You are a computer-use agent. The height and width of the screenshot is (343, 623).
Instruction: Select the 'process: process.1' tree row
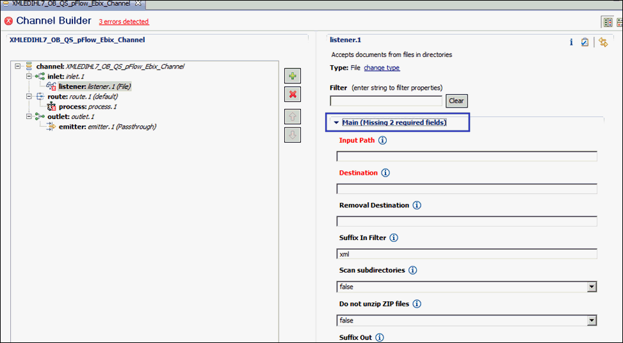[88, 107]
